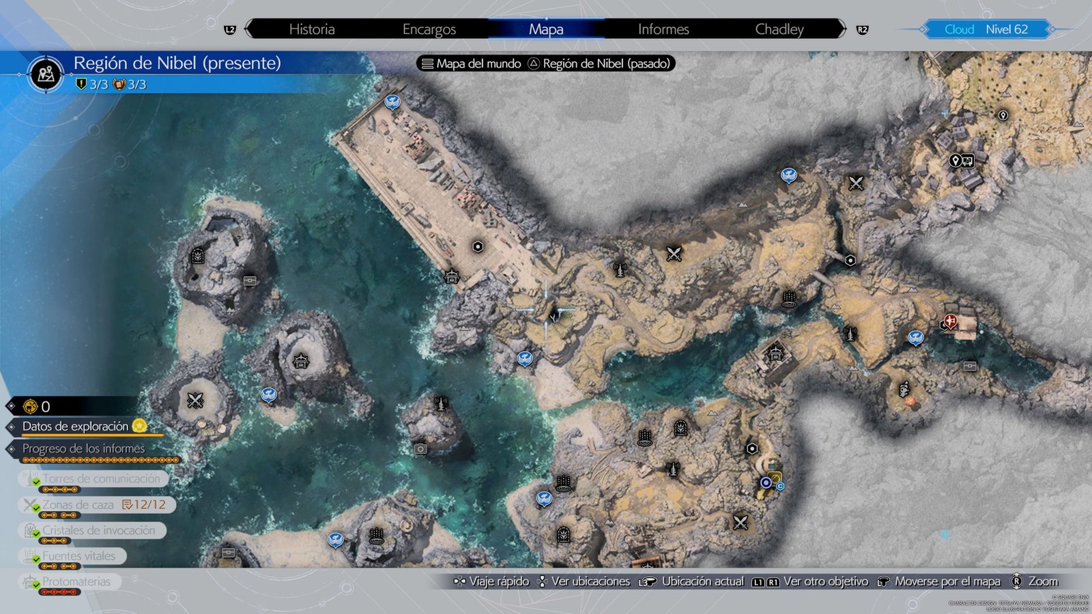Click the L2 previous-tab icon

click(x=230, y=29)
